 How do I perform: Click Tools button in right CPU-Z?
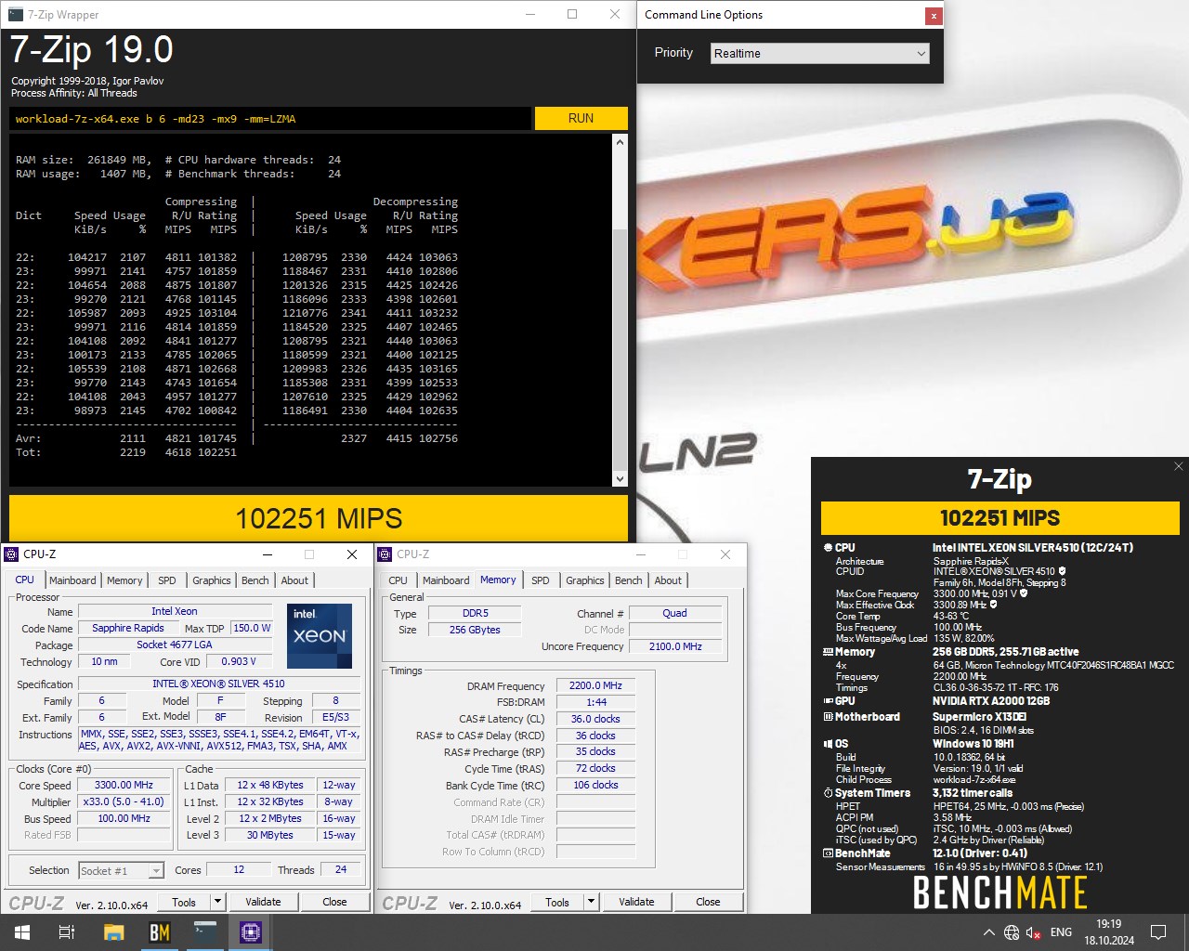click(557, 902)
